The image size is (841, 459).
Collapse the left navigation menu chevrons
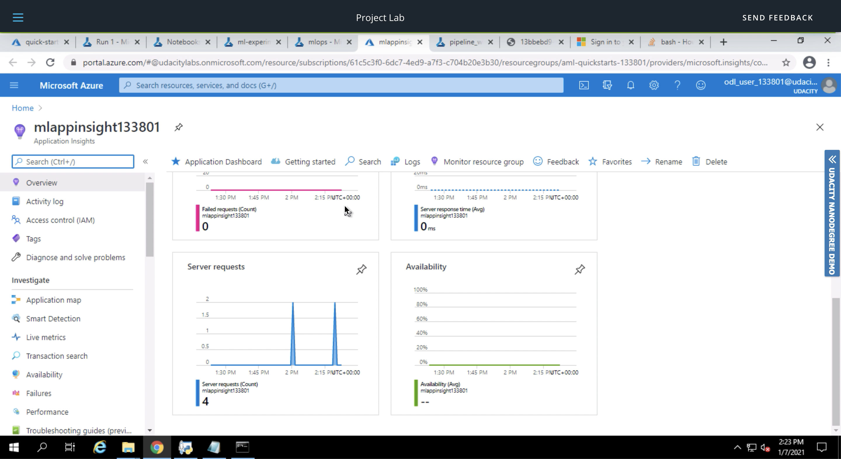point(145,162)
